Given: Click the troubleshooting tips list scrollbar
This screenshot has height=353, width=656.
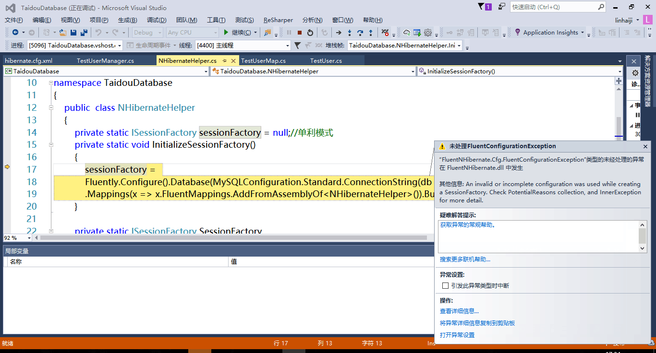Looking at the screenshot, I should pos(643,236).
